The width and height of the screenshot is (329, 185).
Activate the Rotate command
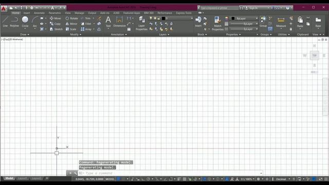[x=72, y=18]
